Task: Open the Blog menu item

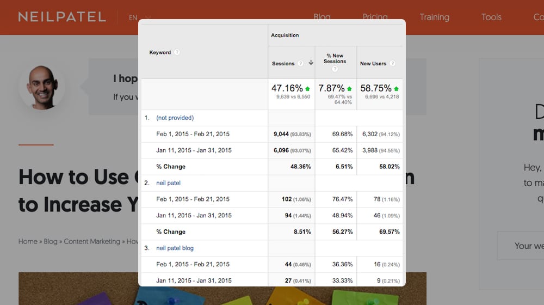Action: coord(322,17)
